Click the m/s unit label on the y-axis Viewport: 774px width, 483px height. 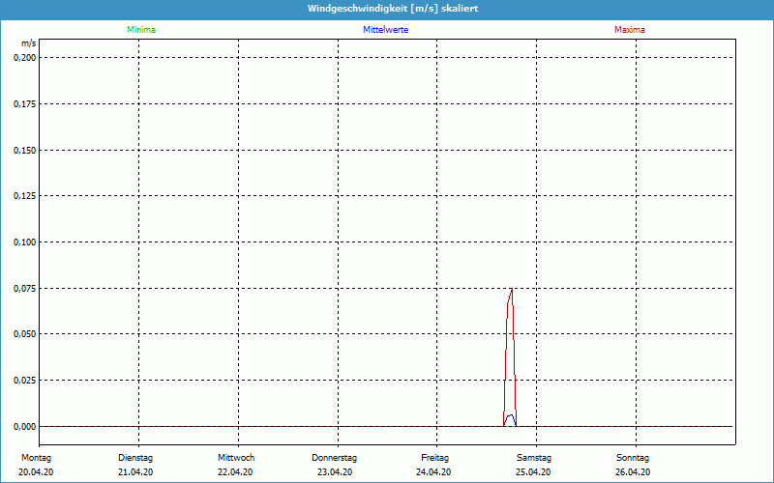(x=28, y=43)
